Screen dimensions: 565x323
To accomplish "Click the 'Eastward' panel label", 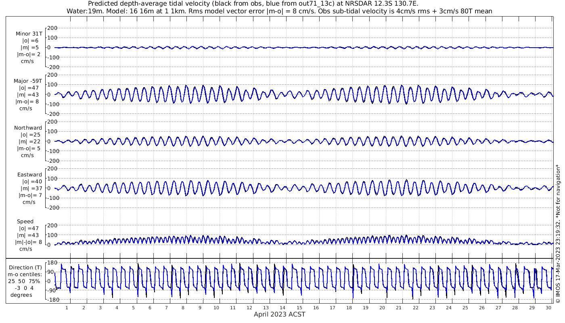I will click(29, 174).
